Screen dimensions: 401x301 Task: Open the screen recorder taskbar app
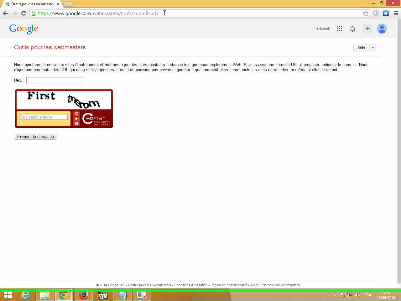coord(142,295)
